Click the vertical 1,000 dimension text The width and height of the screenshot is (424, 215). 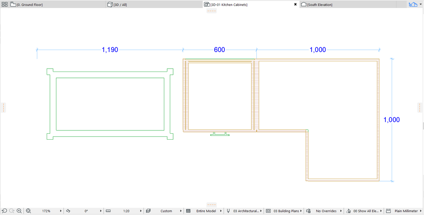[x=392, y=120]
